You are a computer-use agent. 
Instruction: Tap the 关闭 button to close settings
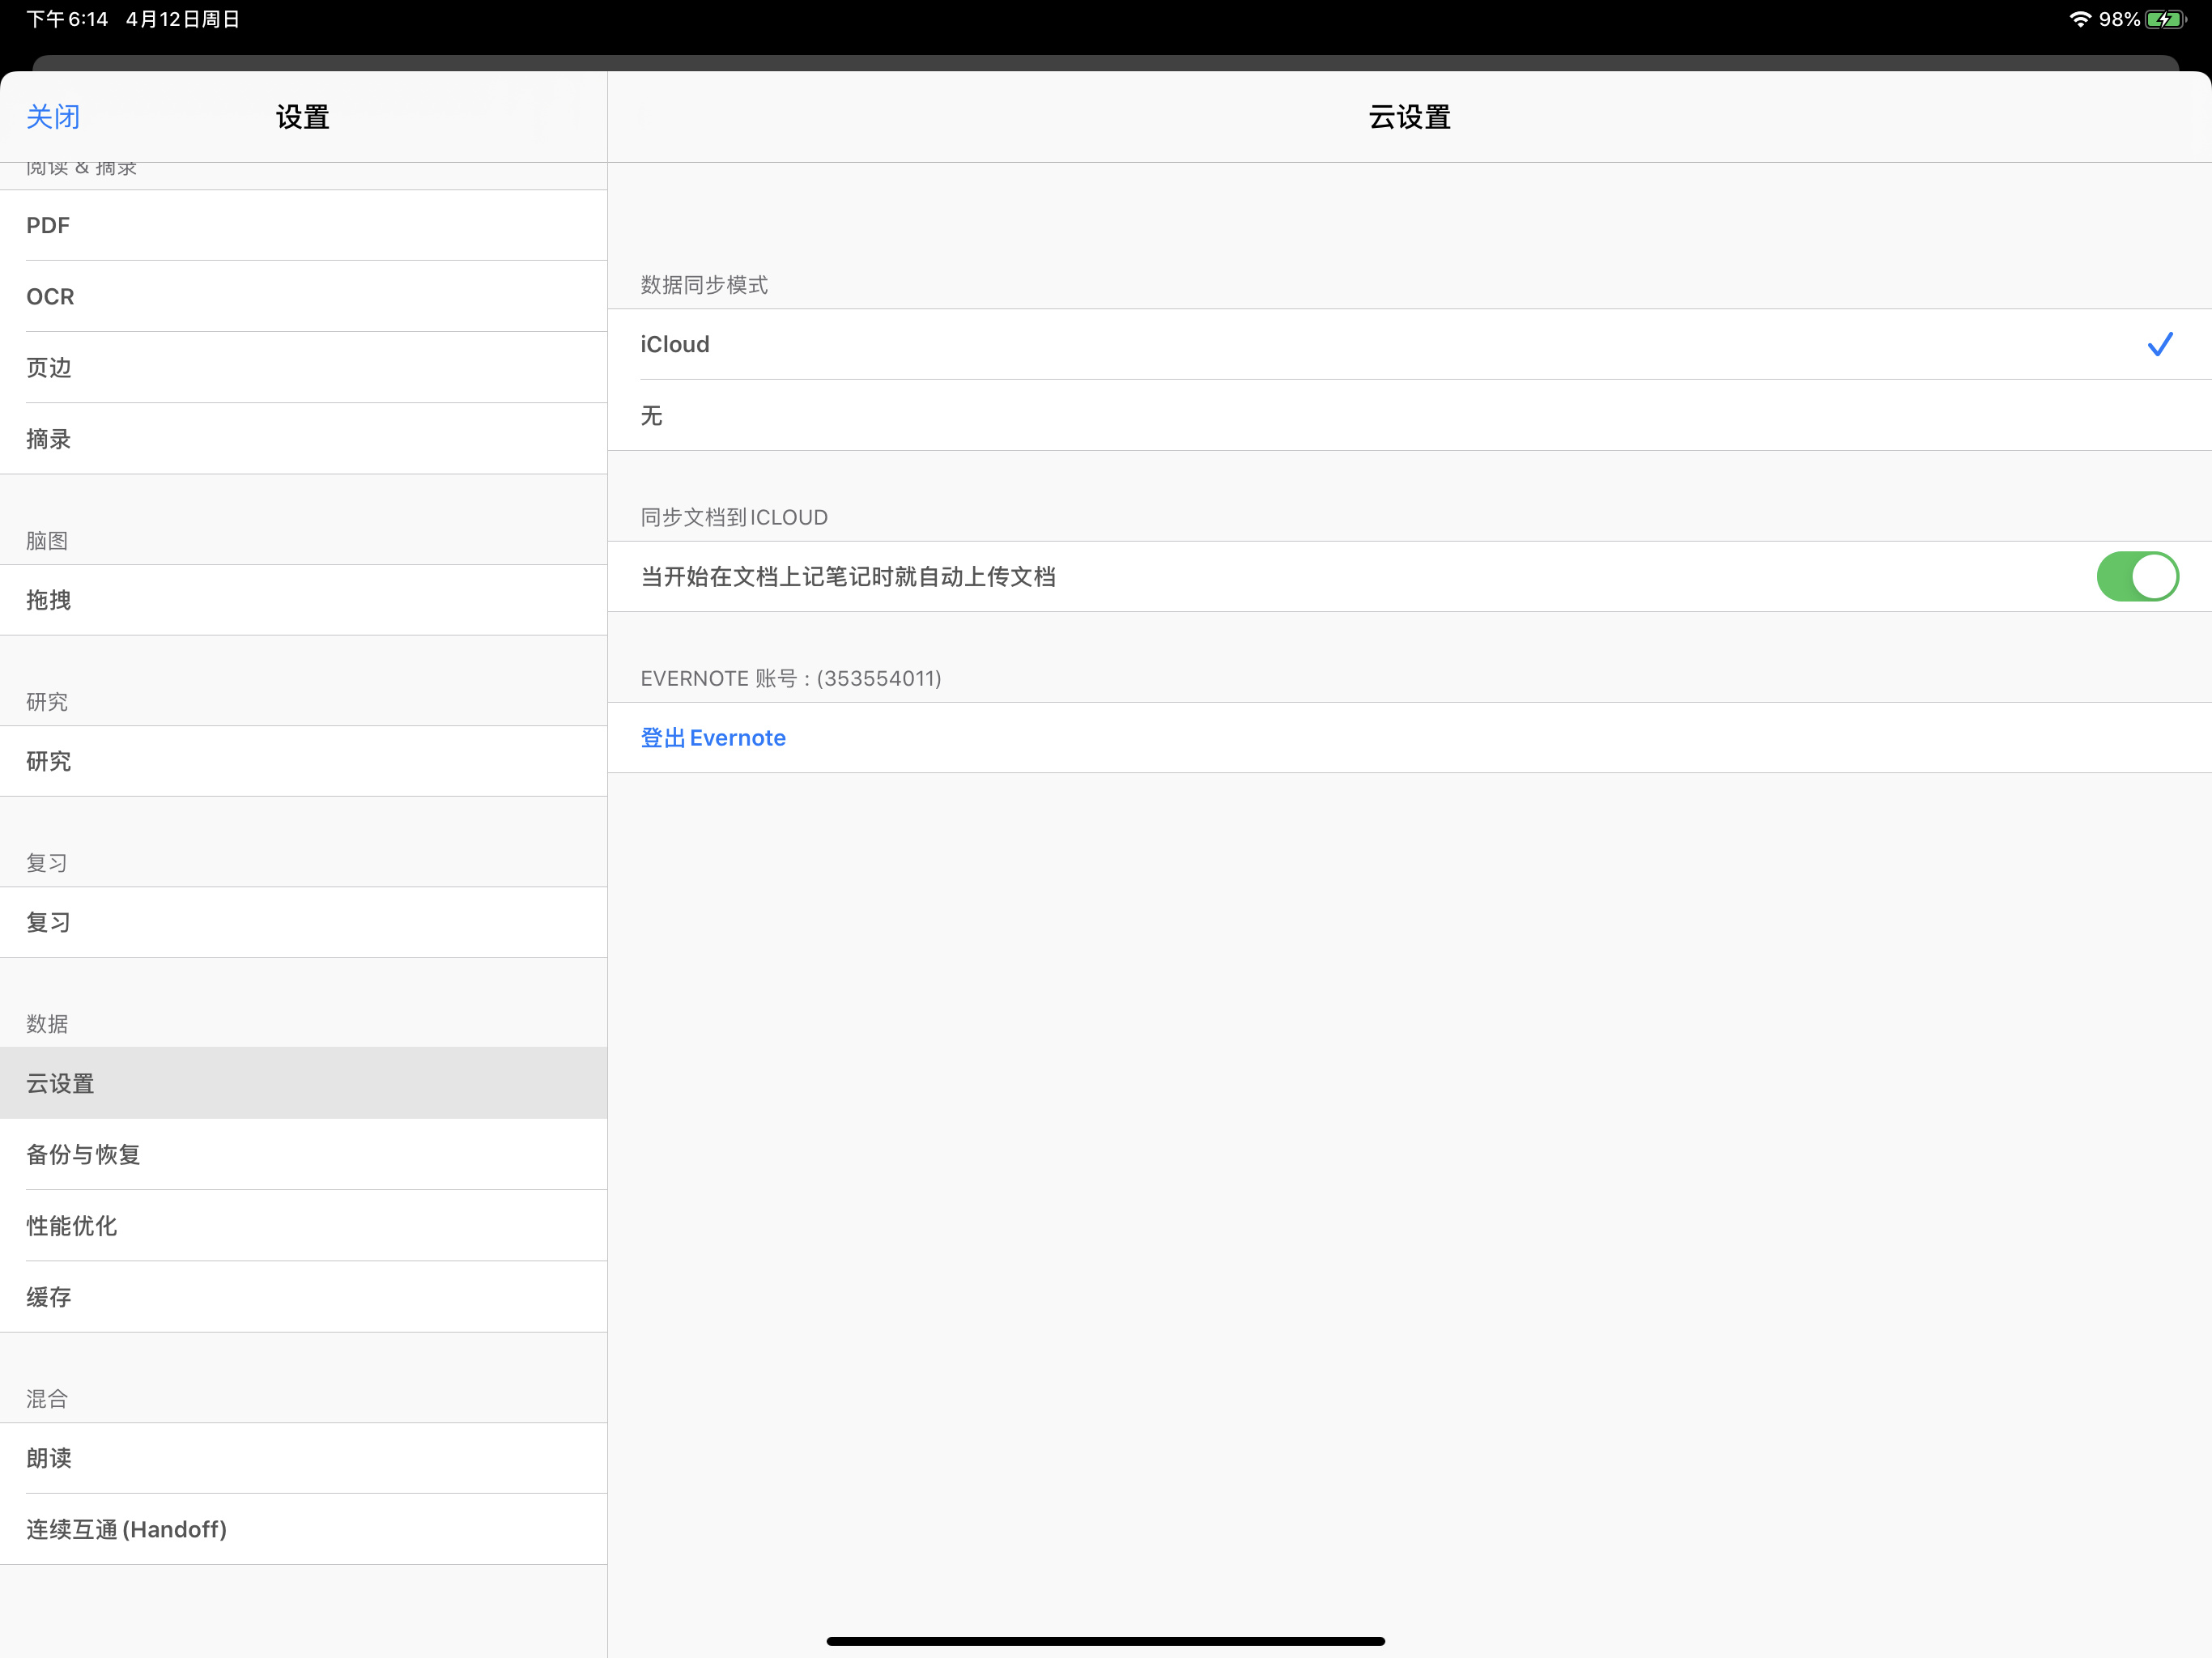pyautogui.click(x=53, y=117)
